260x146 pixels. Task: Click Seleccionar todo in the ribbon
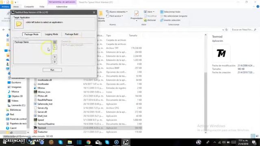[x=170, y=12]
